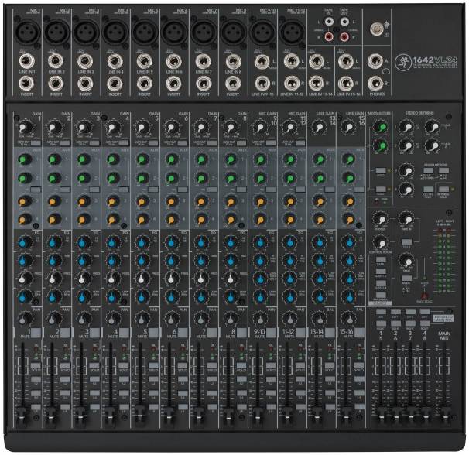The height and width of the screenshot is (455, 469).
Task: Click the Phones B headphone jack
Action: point(375,84)
